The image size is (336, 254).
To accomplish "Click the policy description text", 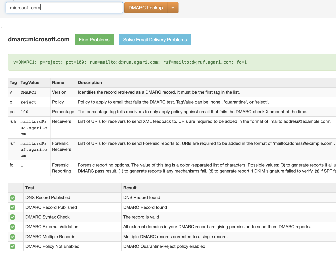I will [x=173, y=102].
